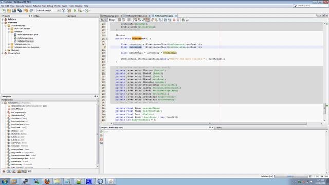Click the Build Project hammer icon

click(64, 10)
